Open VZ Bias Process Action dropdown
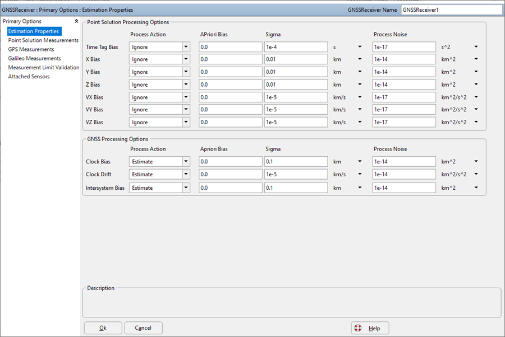The height and width of the screenshot is (337, 505). tap(186, 122)
